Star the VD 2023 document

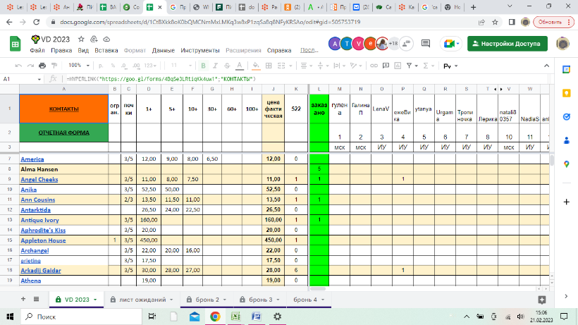pos(81,39)
